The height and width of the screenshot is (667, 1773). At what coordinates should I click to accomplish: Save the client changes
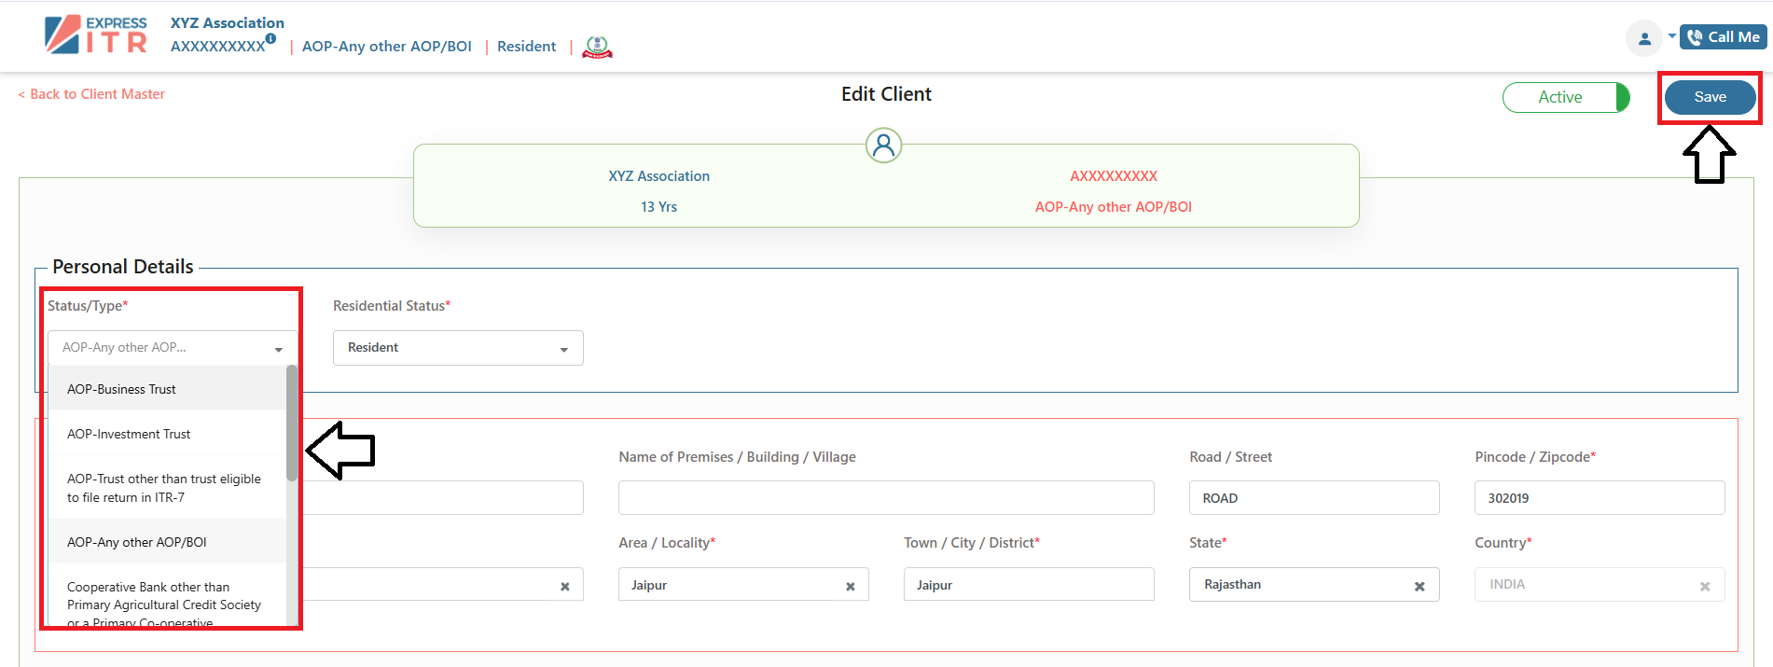coord(1710,97)
